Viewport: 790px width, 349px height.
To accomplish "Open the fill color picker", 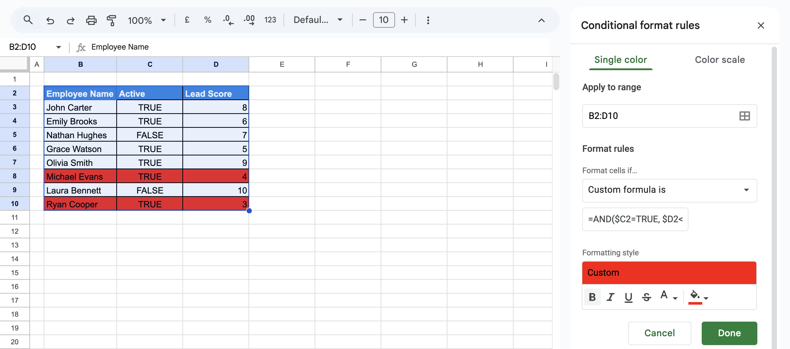I will [x=698, y=297].
